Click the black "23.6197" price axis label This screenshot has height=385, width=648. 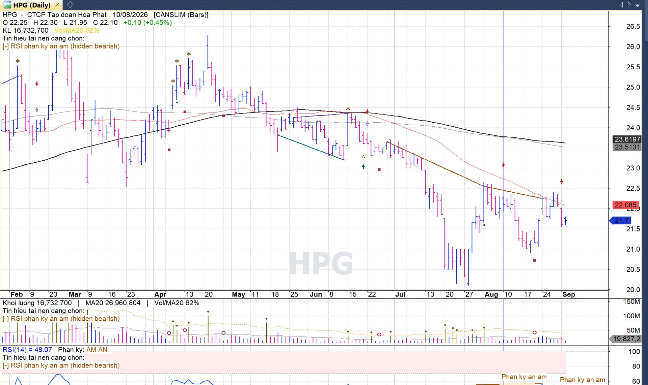pos(627,139)
